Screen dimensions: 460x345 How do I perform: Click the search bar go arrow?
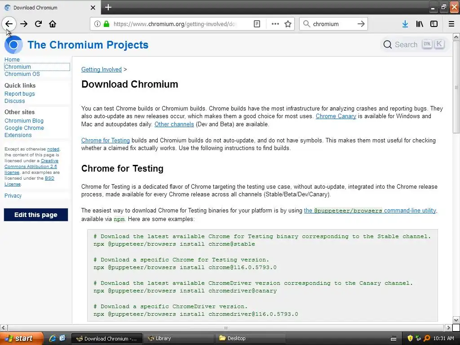[361, 24]
